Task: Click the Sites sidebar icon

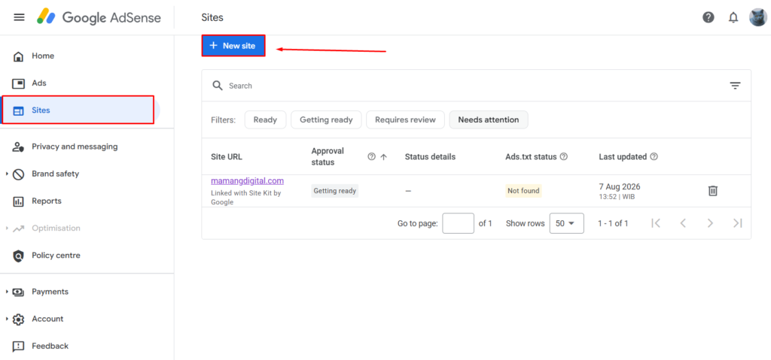Action: 18,111
